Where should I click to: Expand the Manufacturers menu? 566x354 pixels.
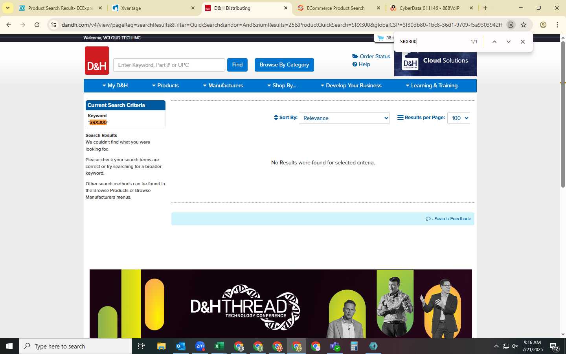pos(223,85)
